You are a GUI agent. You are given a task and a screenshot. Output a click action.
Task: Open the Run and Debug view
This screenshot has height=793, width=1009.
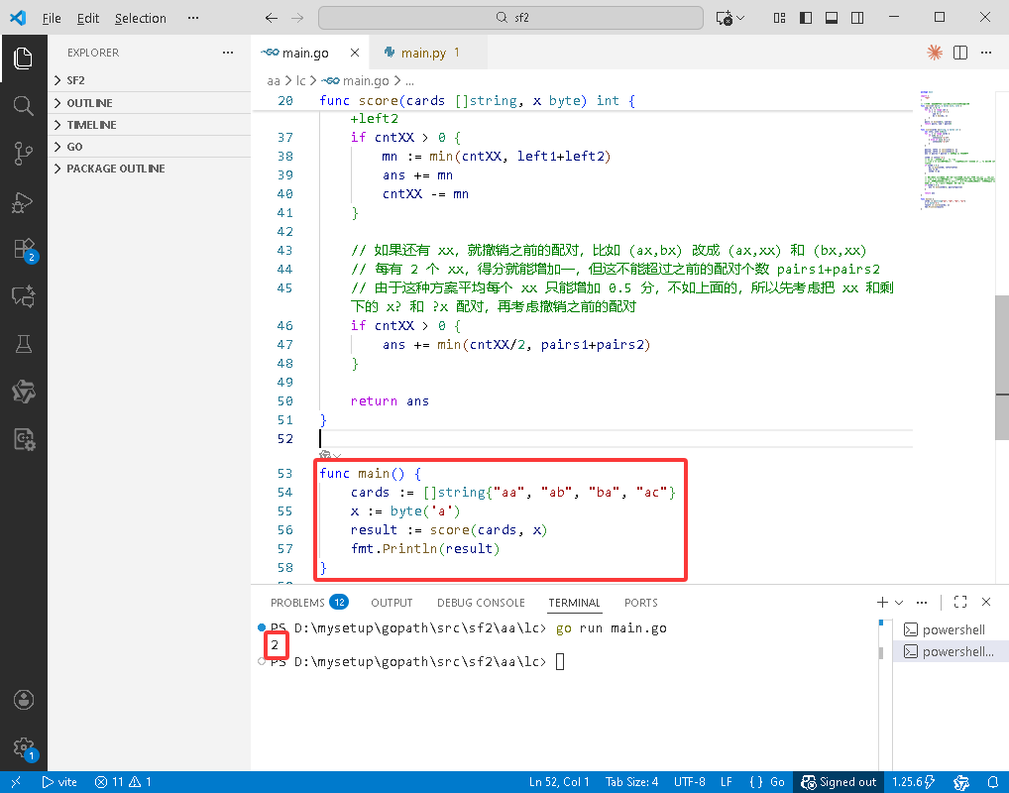23,201
